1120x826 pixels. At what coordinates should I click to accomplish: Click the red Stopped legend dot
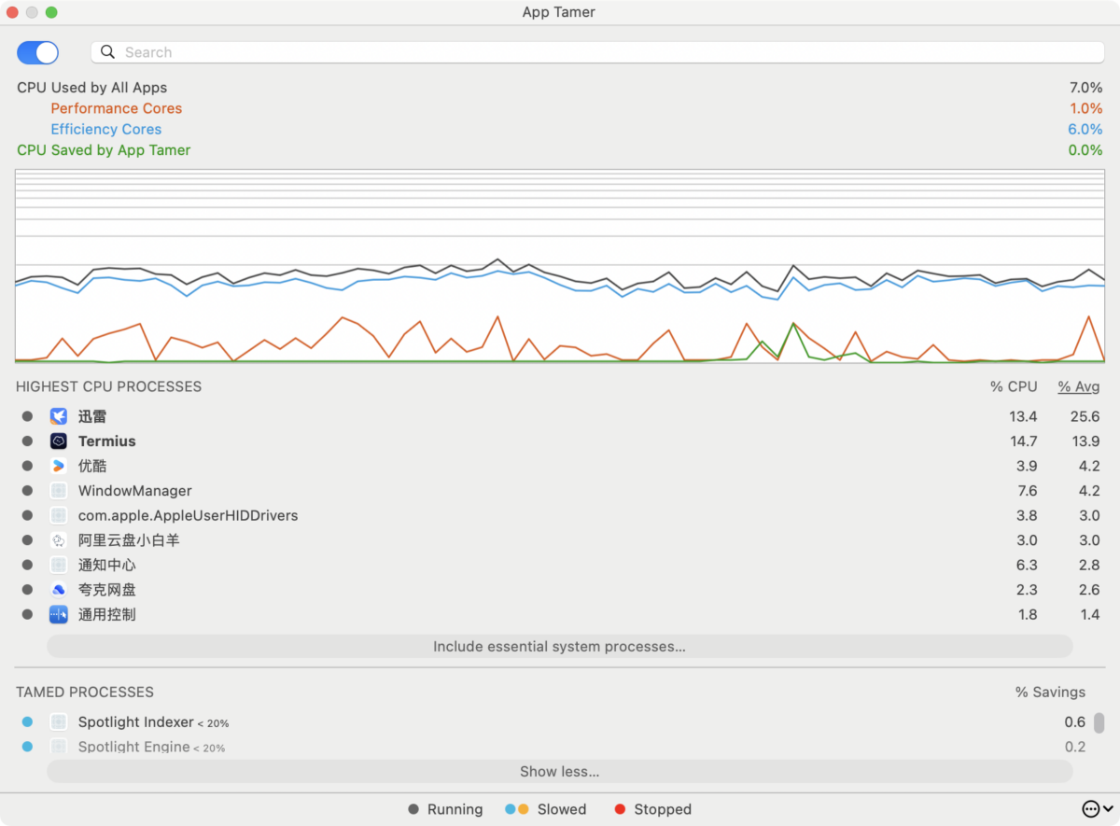620,809
